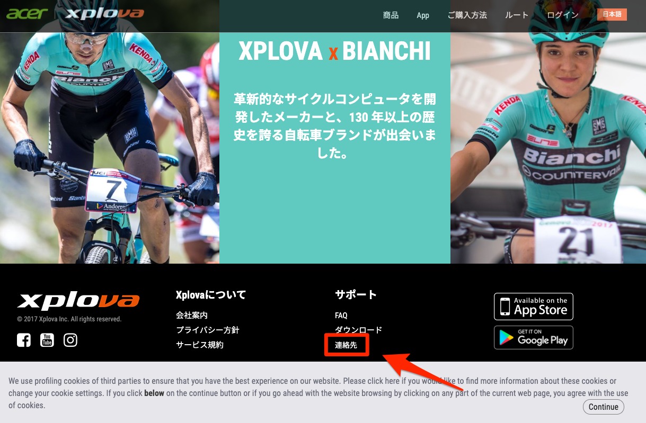Click the Acer logo in header
Image resolution: width=646 pixels, height=423 pixels.
click(27, 13)
